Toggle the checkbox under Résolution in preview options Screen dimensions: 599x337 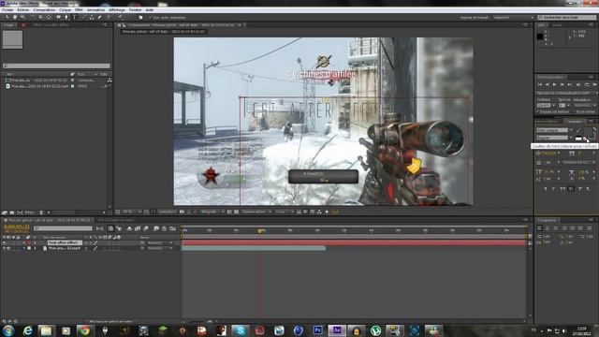574,111
